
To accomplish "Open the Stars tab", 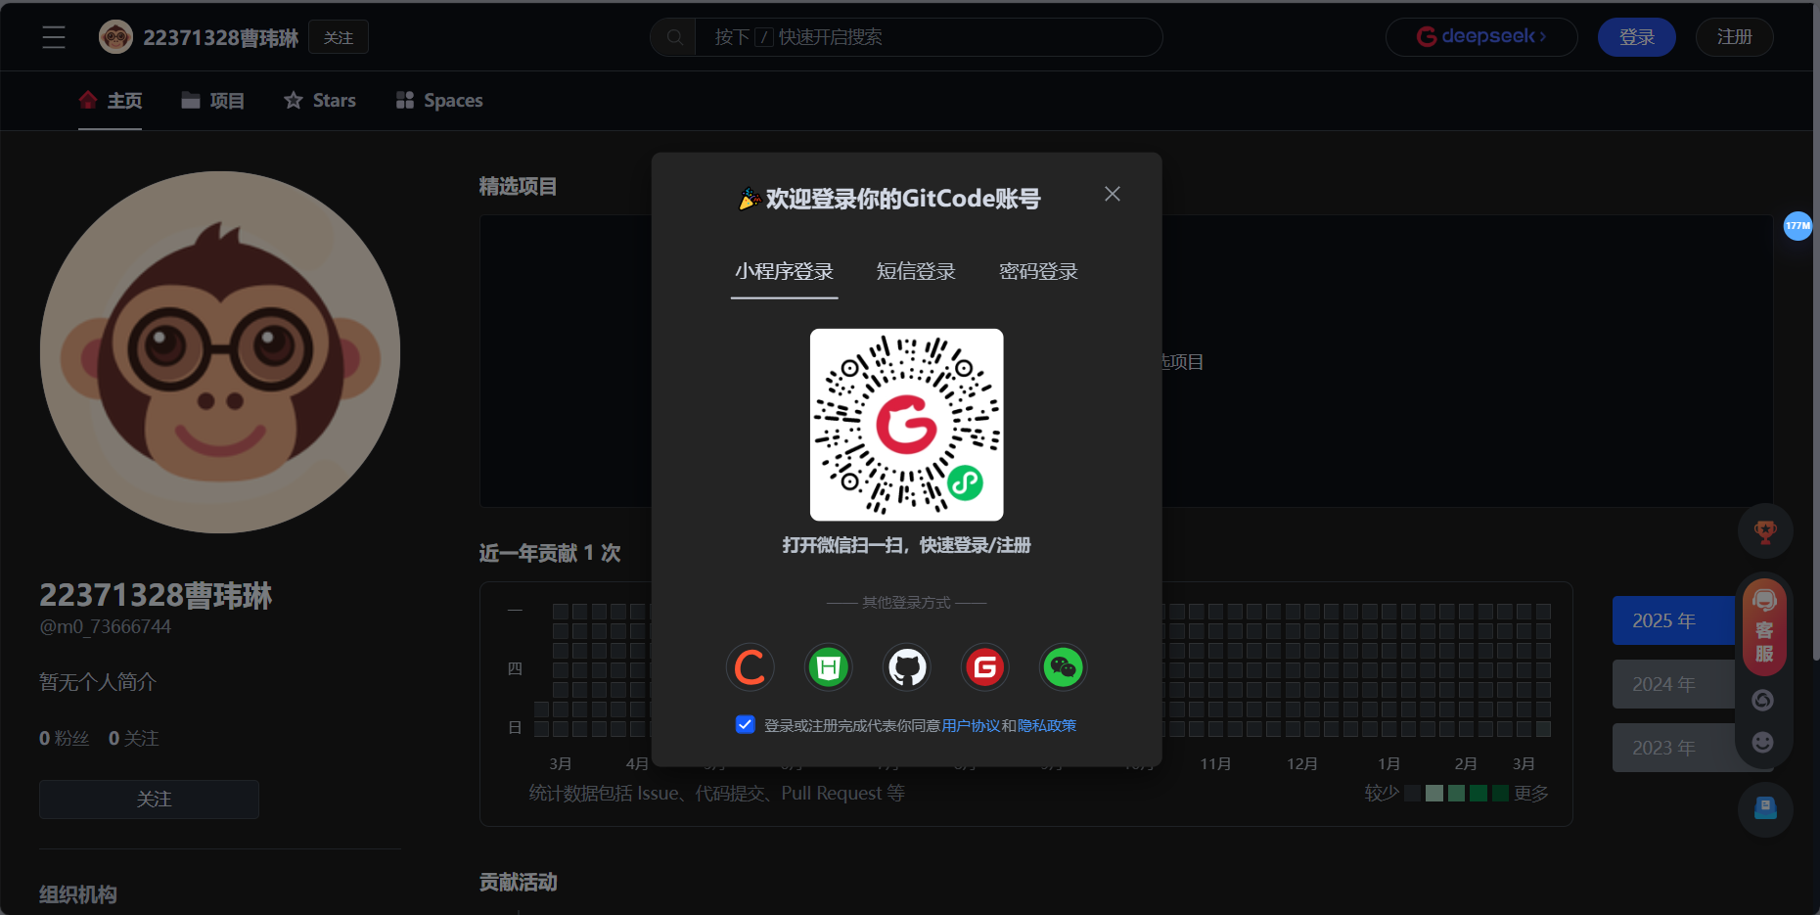I will click(x=320, y=101).
